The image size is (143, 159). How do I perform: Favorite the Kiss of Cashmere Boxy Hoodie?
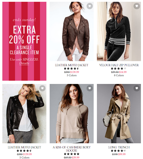tap(90, 88)
